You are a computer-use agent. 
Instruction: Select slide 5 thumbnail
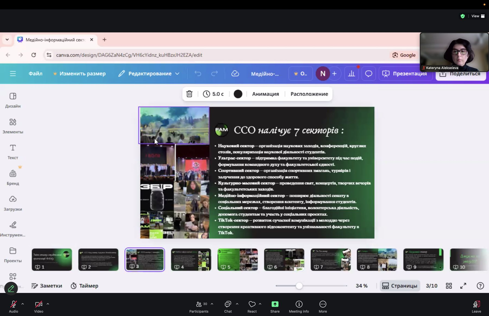pos(237,259)
